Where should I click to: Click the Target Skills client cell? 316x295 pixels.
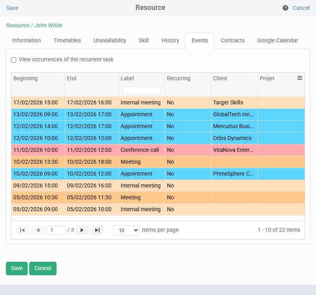tap(234, 102)
